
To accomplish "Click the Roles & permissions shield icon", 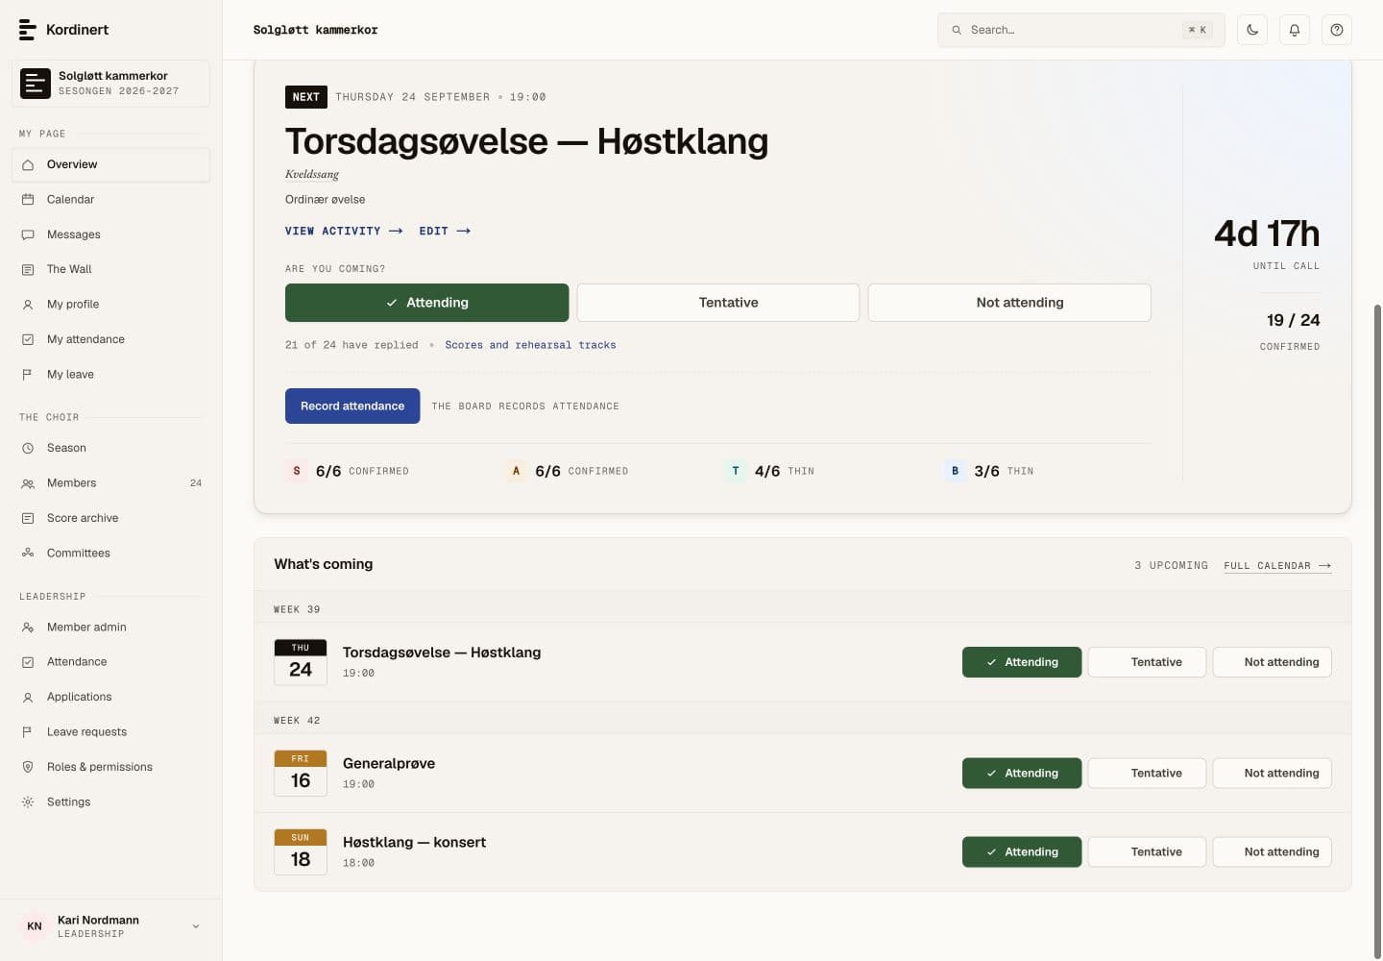I will [28, 767].
